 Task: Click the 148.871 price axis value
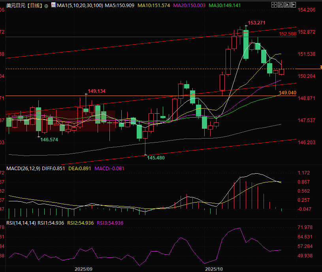(x=306, y=98)
